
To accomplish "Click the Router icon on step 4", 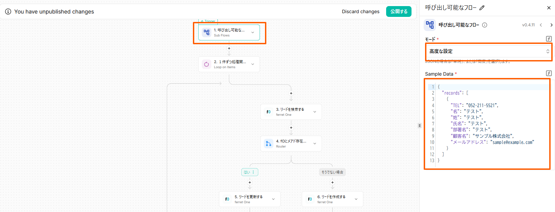I will pyautogui.click(x=268, y=144).
